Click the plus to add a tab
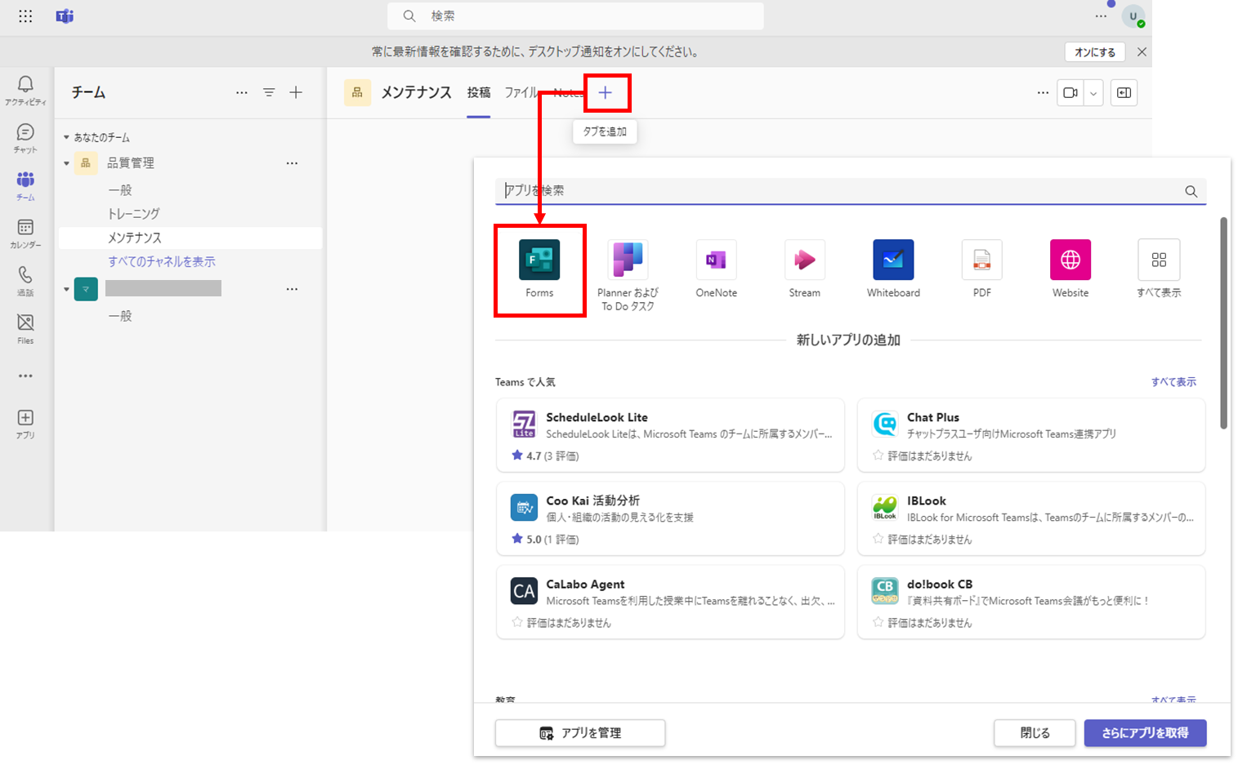The width and height of the screenshot is (1238, 765). click(x=606, y=93)
